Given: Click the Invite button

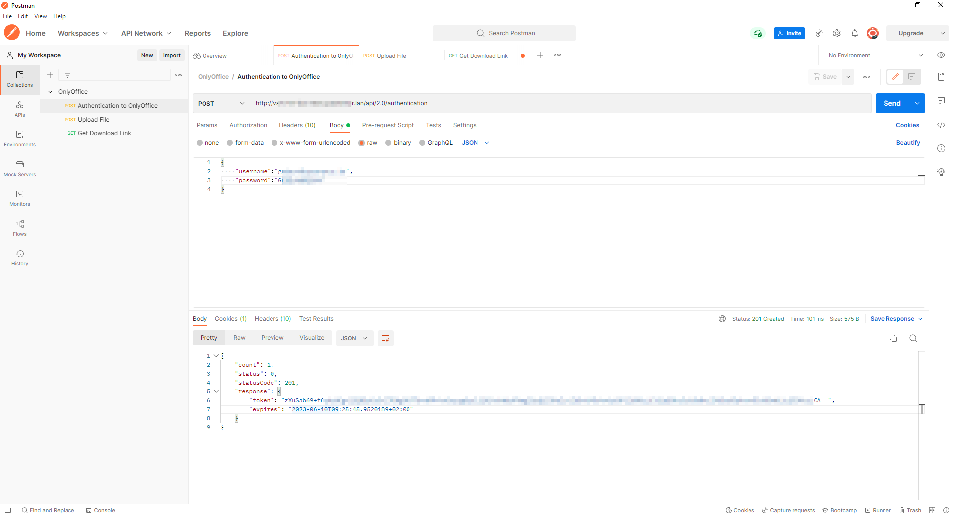Looking at the screenshot, I should point(789,33).
